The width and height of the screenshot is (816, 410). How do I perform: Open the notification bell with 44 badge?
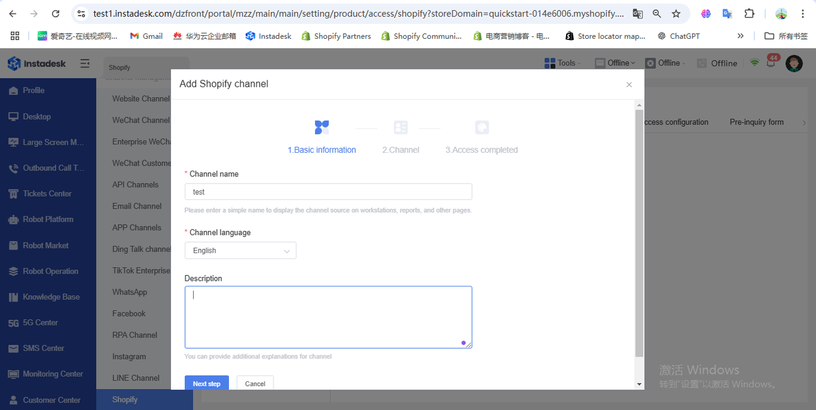tap(771, 63)
